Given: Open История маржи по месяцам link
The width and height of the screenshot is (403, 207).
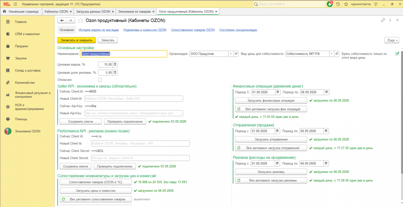Looking at the screenshot, I should (99, 30).
